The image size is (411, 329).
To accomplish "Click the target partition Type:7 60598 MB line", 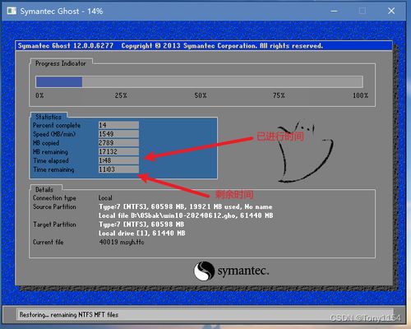I will pyautogui.click(x=141, y=225).
